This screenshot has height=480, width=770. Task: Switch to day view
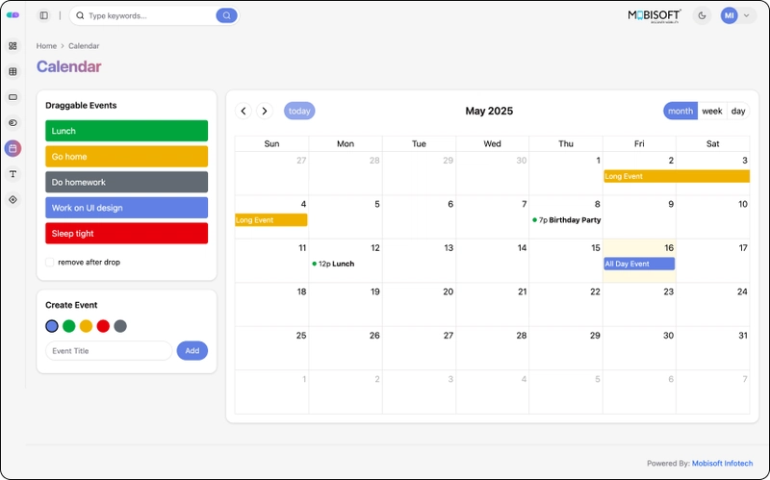(x=738, y=111)
